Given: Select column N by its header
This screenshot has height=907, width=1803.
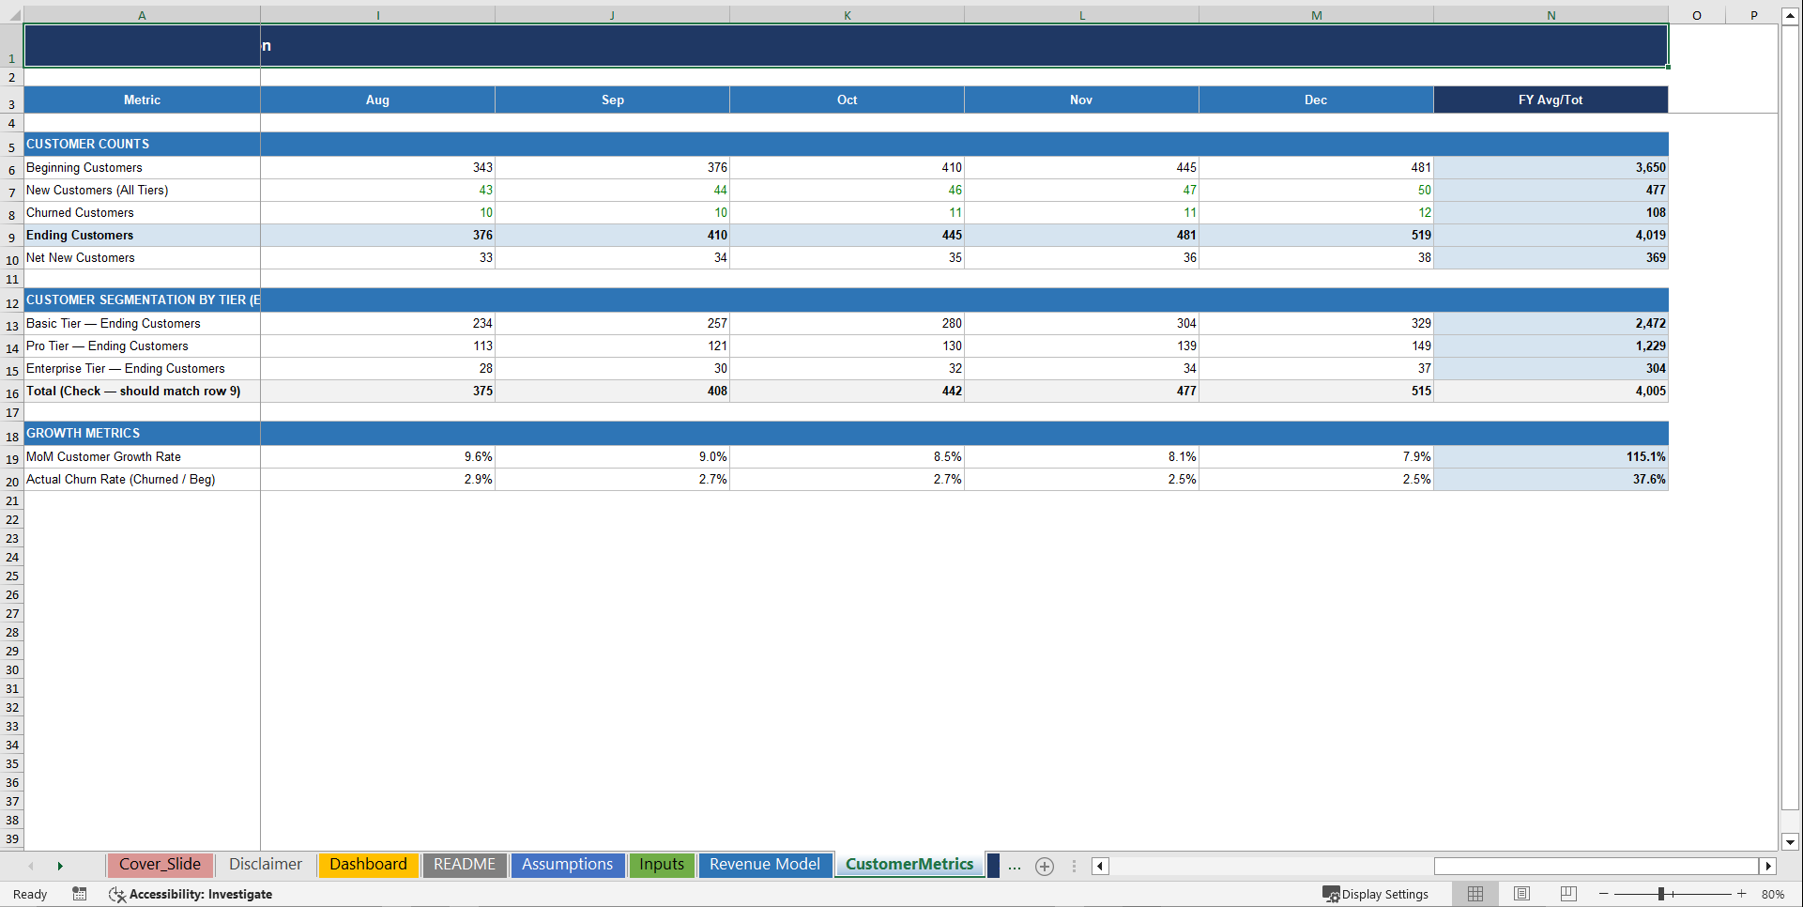Looking at the screenshot, I should (x=1551, y=15).
